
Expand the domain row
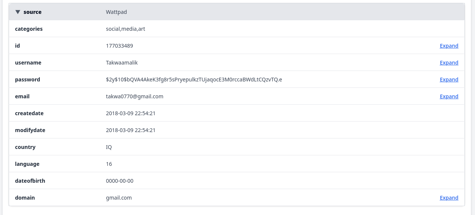449,198
